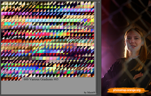Choose the lime green swatch ending the eighteenth row
The image size is (151, 96).
93,62
